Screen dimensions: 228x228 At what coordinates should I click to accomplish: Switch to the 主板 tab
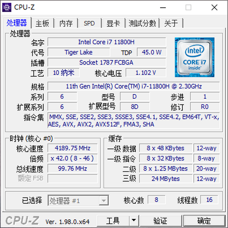42,23
